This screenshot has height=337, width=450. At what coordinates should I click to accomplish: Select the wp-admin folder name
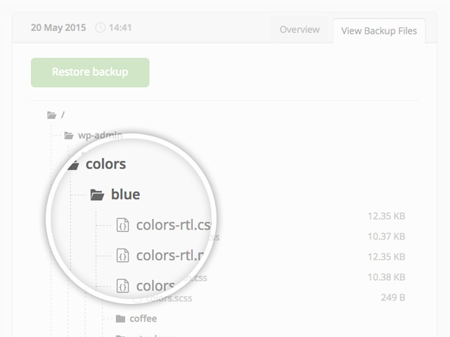pyautogui.click(x=100, y=136)
